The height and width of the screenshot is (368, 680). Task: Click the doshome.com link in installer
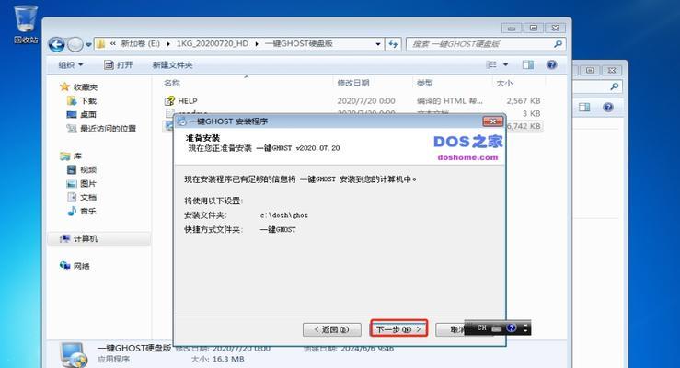tap(468, 157)
